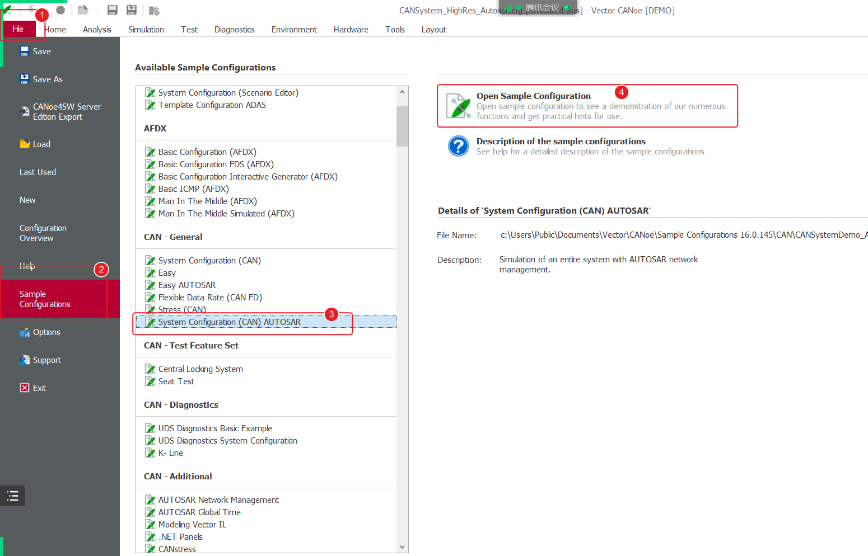This screenshot has height=556, width=868.
Task: Select System Configuration (CAN) sample
Action: coord(209,261)
